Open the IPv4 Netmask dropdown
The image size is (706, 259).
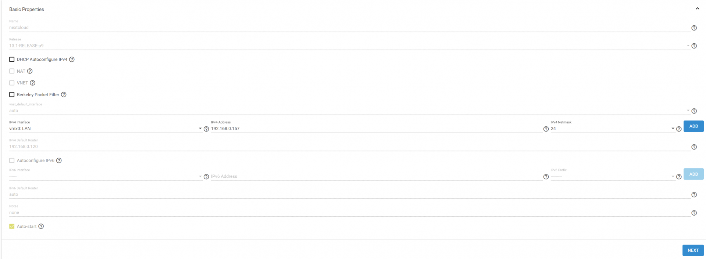(613, 129)
